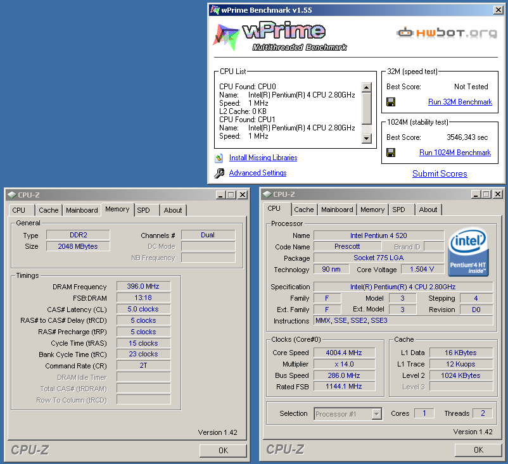Click the Package Socket 775 LGA value

378,258
